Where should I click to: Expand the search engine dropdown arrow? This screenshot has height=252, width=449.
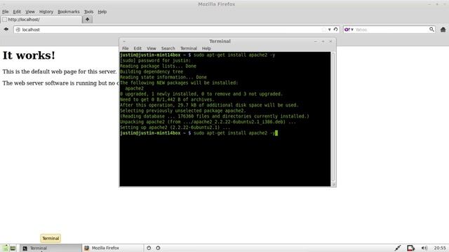[x=352, y=29]
